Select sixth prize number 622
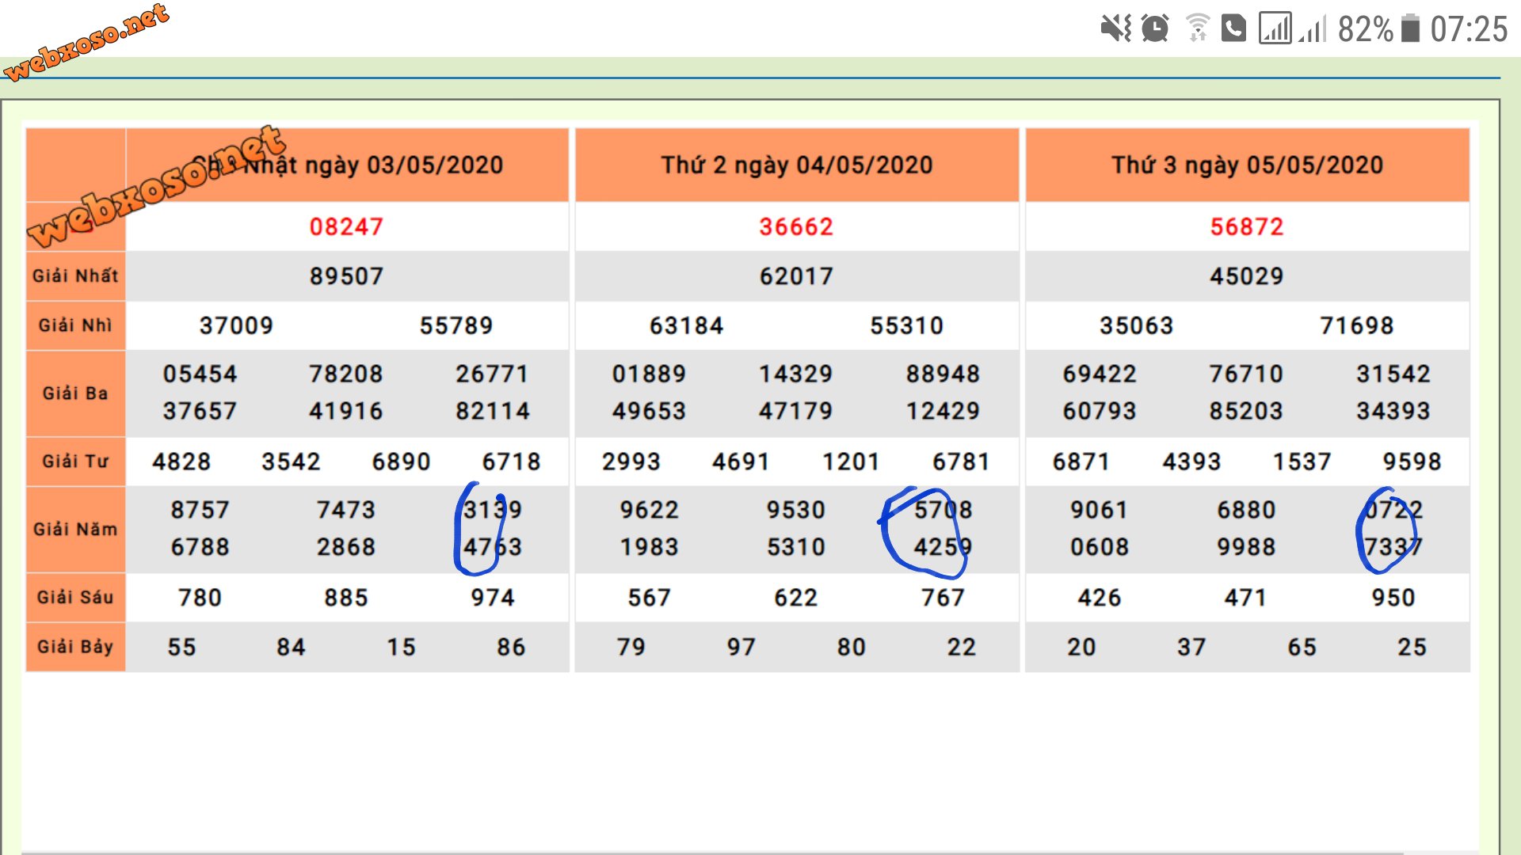The image size is (1521, 855). click(796, 598)
